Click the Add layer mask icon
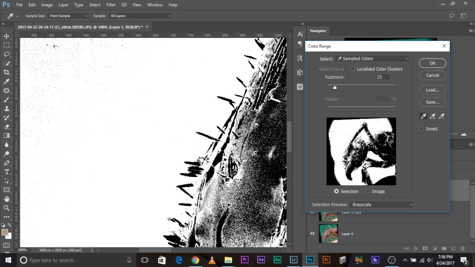Screen dimensions: 475x267 (425, 248)
